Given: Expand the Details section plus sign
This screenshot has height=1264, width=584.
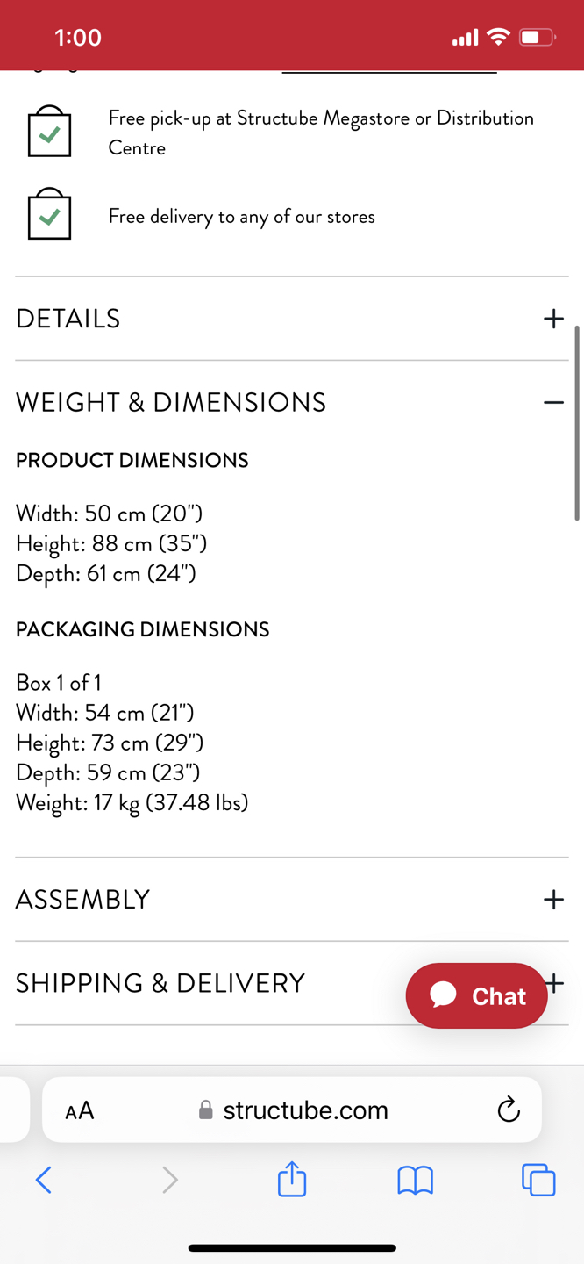Looking at the screenshot, I should point(553,318).
